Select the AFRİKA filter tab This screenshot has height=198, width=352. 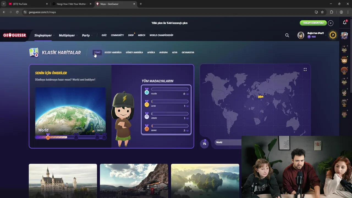(151, 53)
